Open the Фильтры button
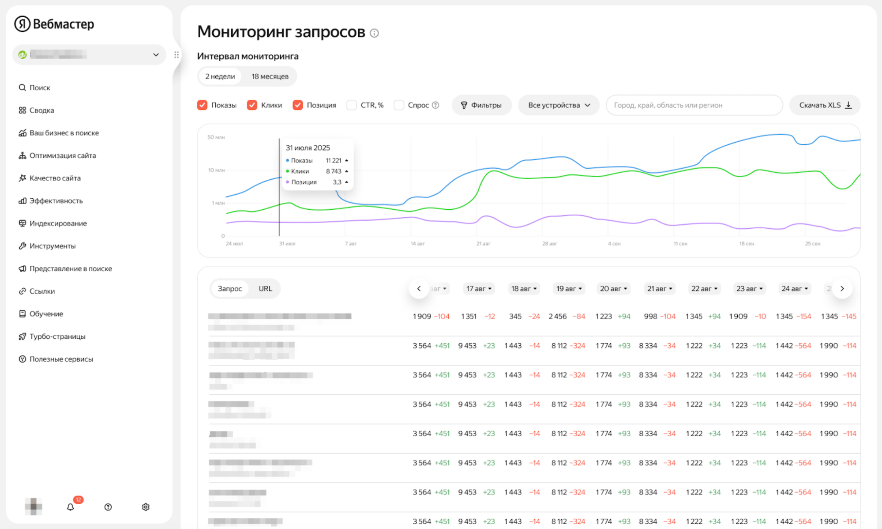This screenshot has height=529, width=882. tap(481, 105)
